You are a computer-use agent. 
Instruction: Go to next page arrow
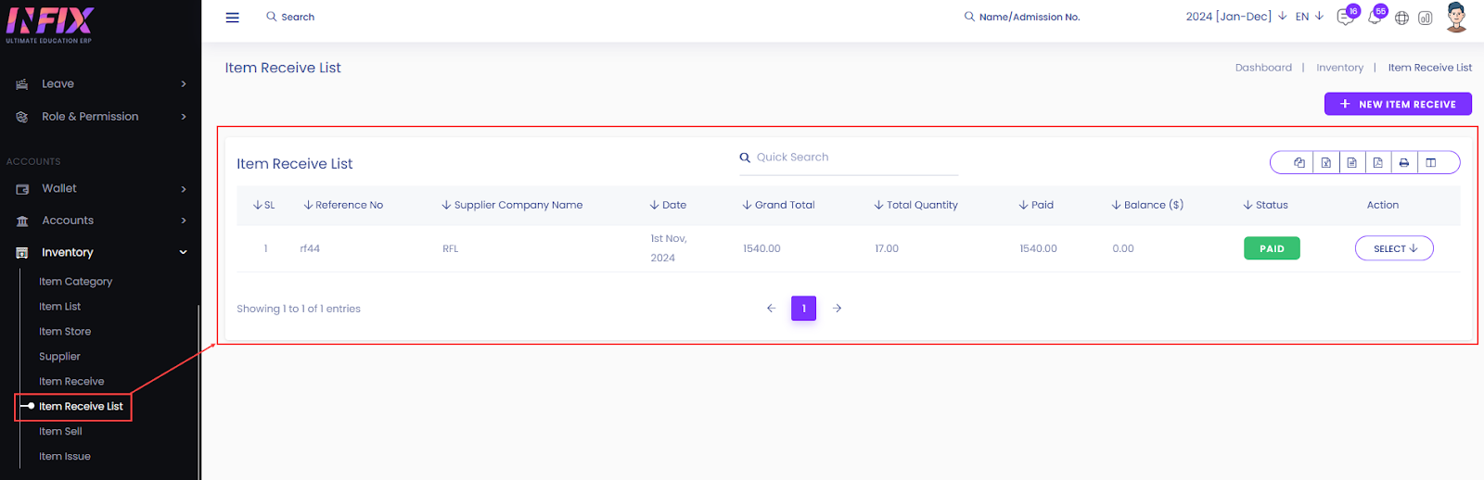pos(837,309)
